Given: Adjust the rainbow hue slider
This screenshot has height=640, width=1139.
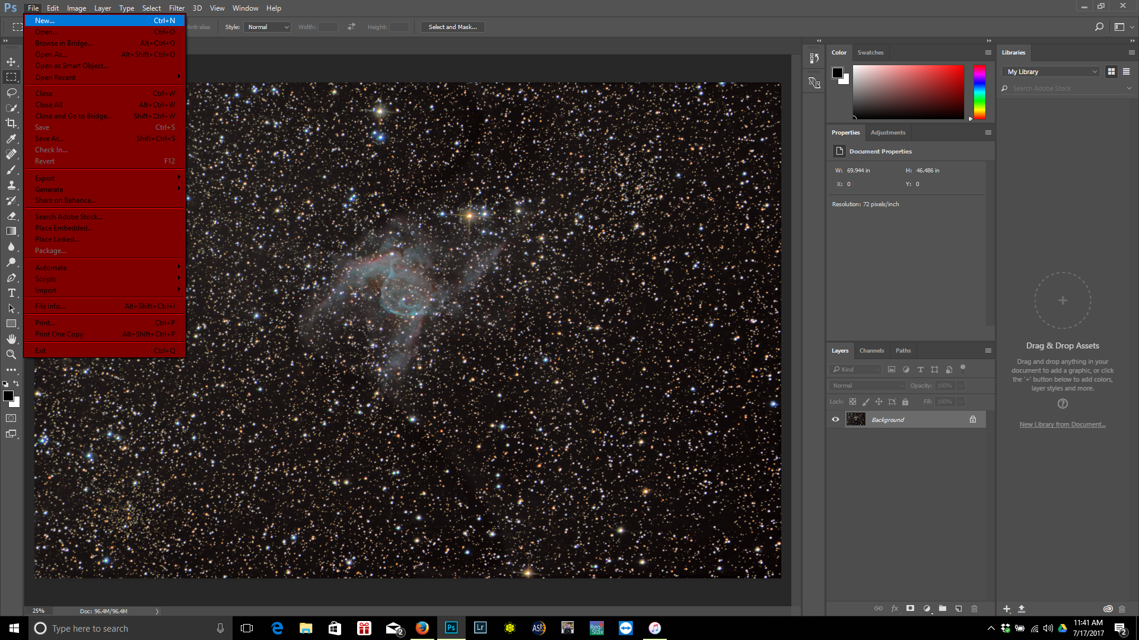Looking at the screenshot, I should (979, 92).
